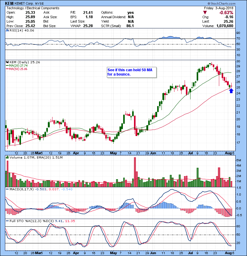Click the Prev Close value 25.42
The image size is (247, 256).
30,26
